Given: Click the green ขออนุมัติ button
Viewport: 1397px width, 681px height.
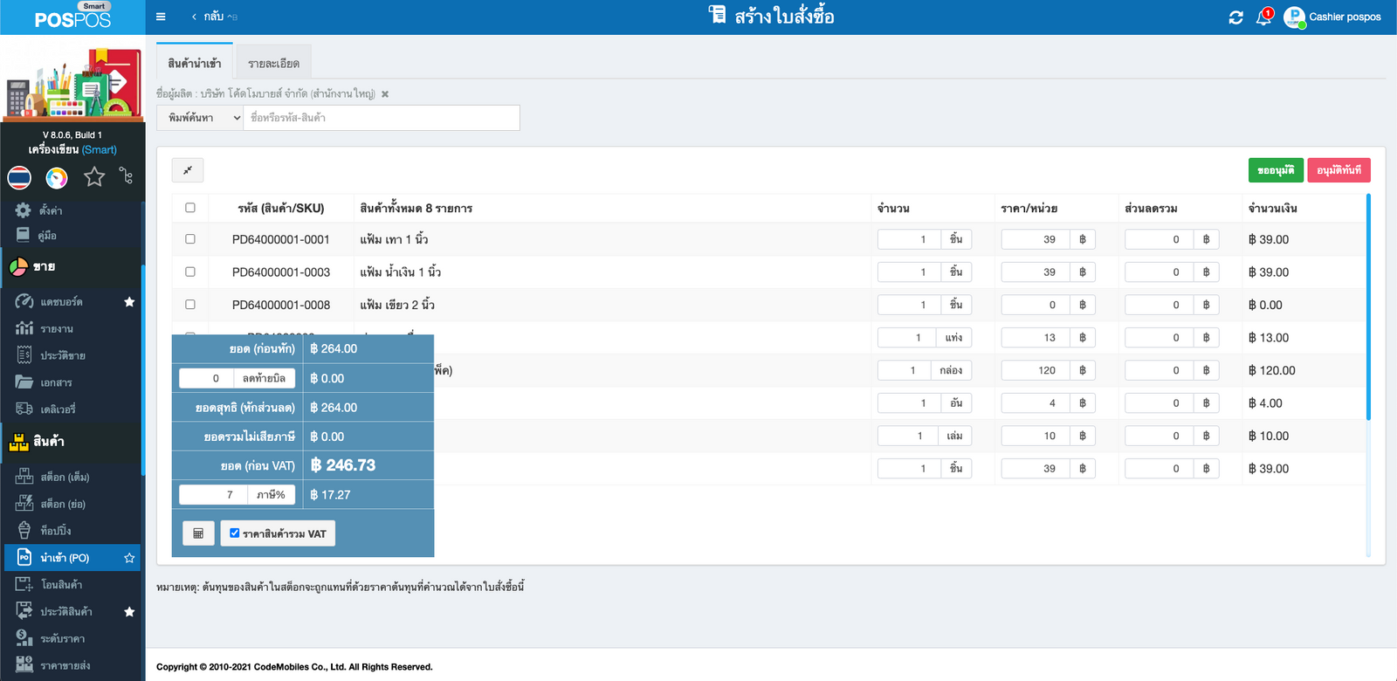Looking at the screenshot, I should (1276, 170).
